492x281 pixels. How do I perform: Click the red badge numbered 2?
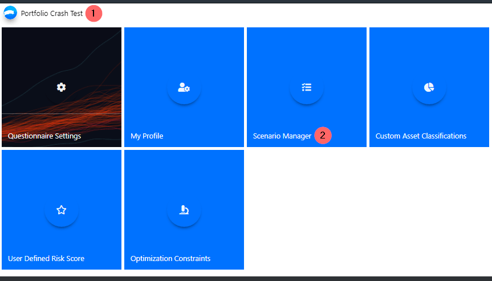coord(323,136)
